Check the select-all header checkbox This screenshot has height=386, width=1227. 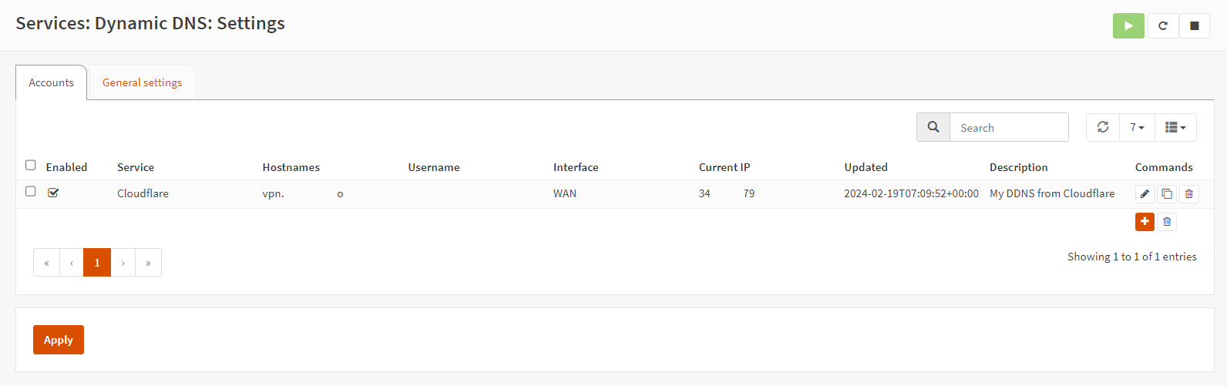[x=31, y=165]
